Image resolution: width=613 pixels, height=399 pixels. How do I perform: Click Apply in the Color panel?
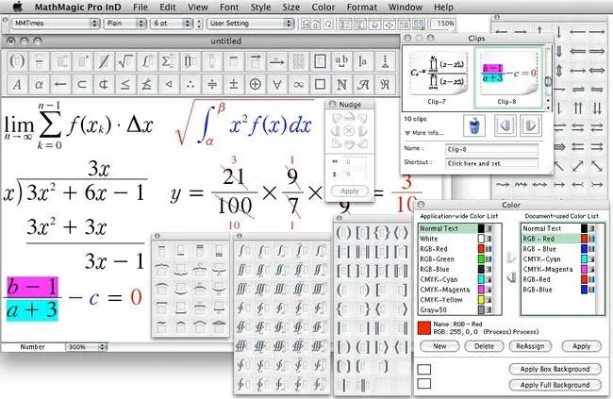pos(581,346)
